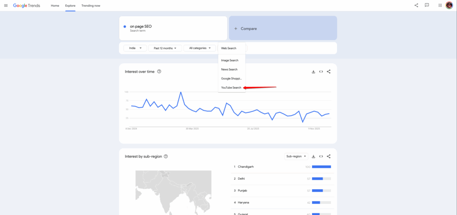
Task: Click the Compare add-term box
Action: [283, 28]
